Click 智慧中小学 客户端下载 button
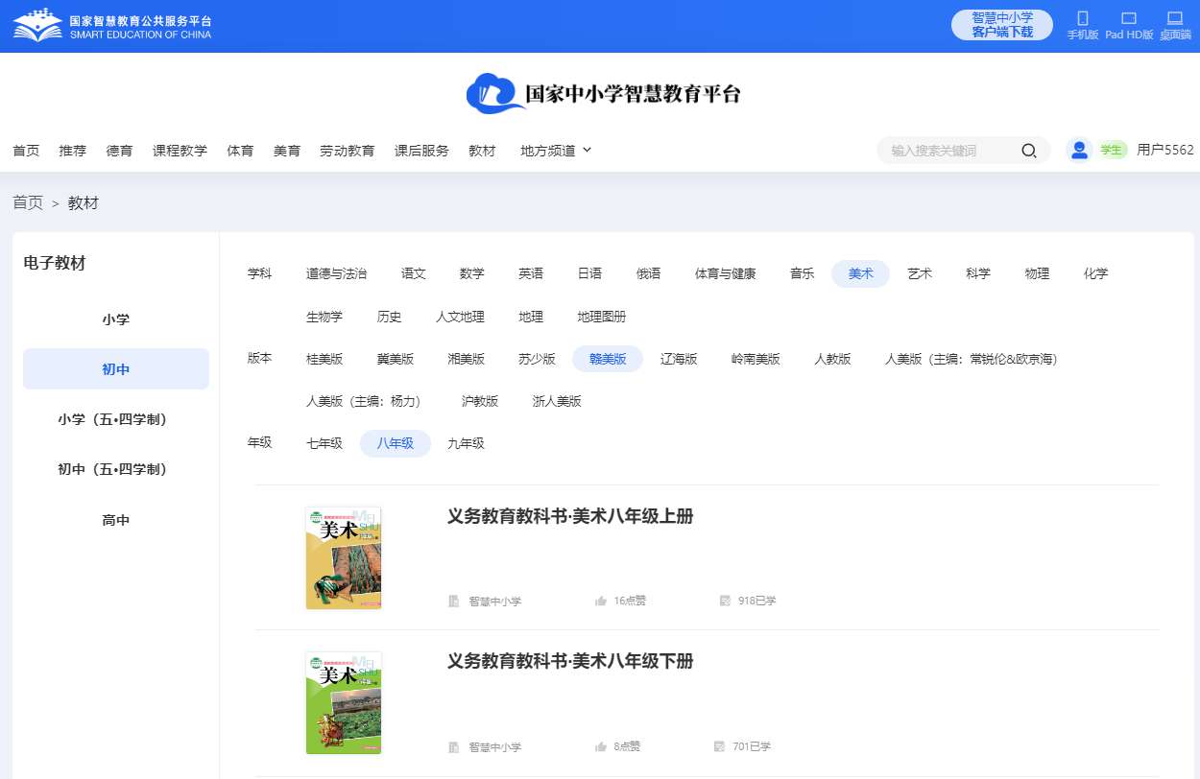Image resolution: width=1200 pixels, height=779 pixels. (x=1002, y=25)
